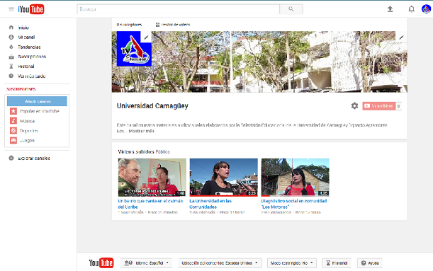Open the account avatar menu
The image size is (433, 271).
point(426,9)
